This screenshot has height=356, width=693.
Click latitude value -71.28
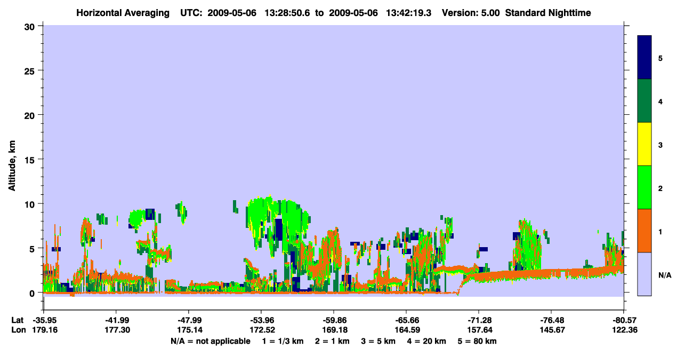[478, 320]
